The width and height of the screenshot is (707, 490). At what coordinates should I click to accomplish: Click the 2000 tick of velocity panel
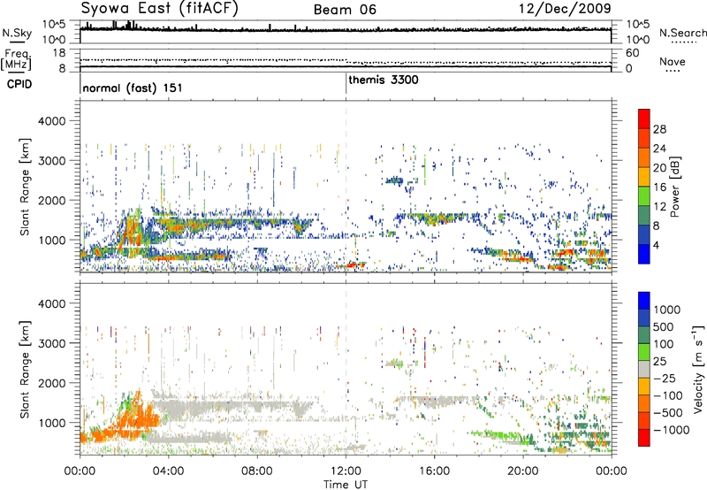[52, 383]
